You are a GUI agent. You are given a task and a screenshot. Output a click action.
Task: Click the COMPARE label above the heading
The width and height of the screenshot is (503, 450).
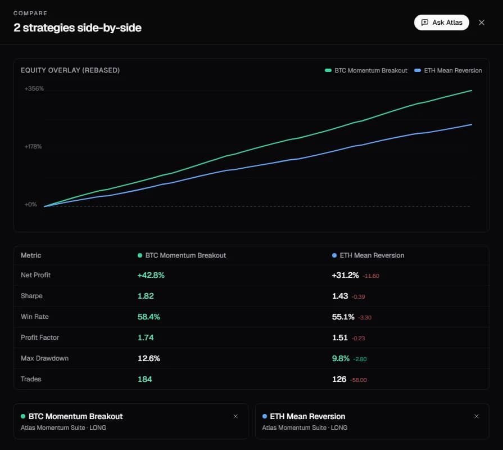(30, 13)
